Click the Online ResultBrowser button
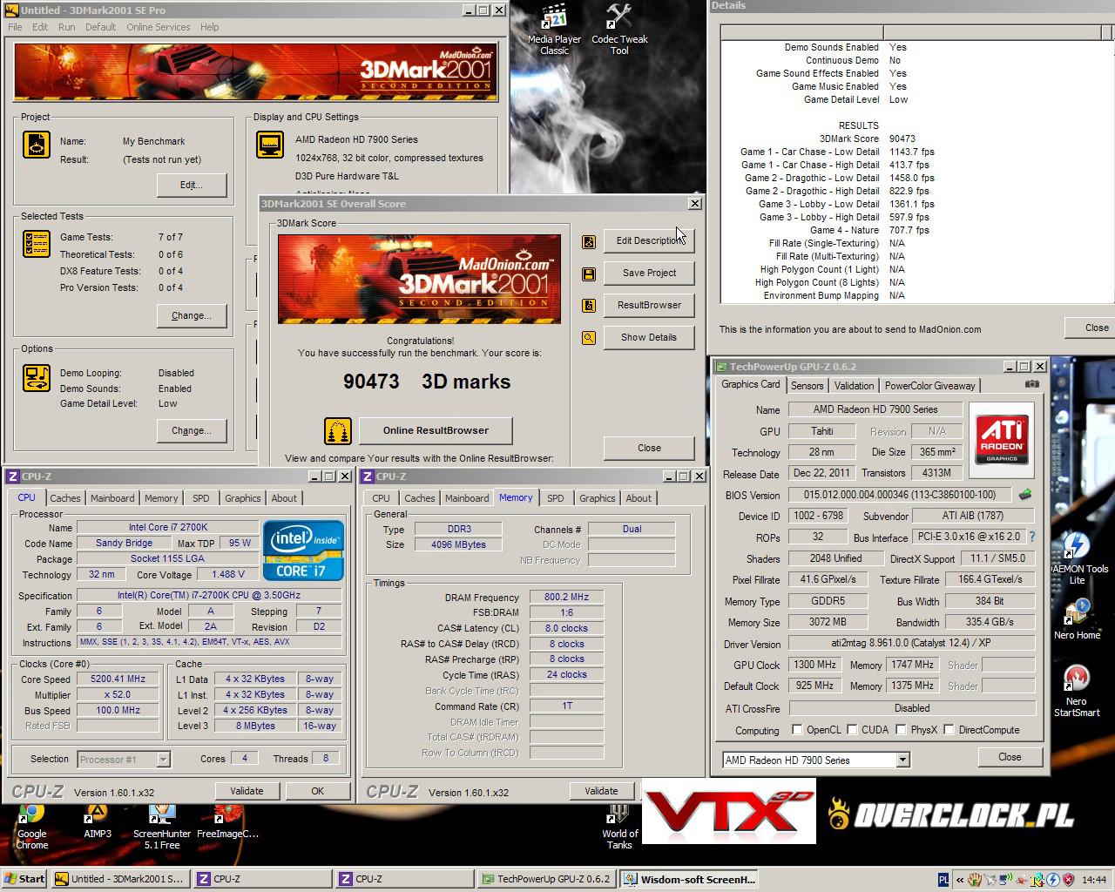This screenshot has width=1115, height=892. (x=436, y=430)
